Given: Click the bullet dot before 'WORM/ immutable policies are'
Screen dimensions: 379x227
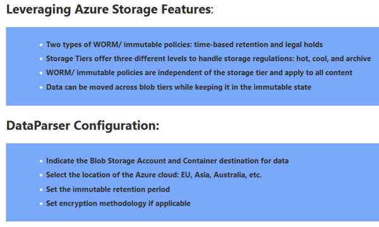Looking at the screenshot, I should point(41,73).
